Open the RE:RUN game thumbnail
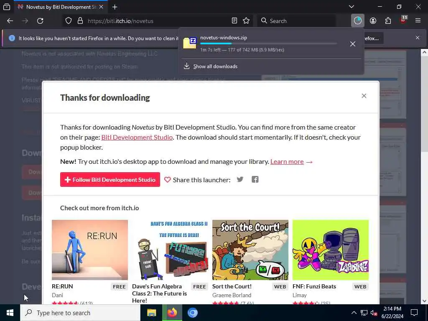Viewport: 428px width, 321px height. click(90, 250)
